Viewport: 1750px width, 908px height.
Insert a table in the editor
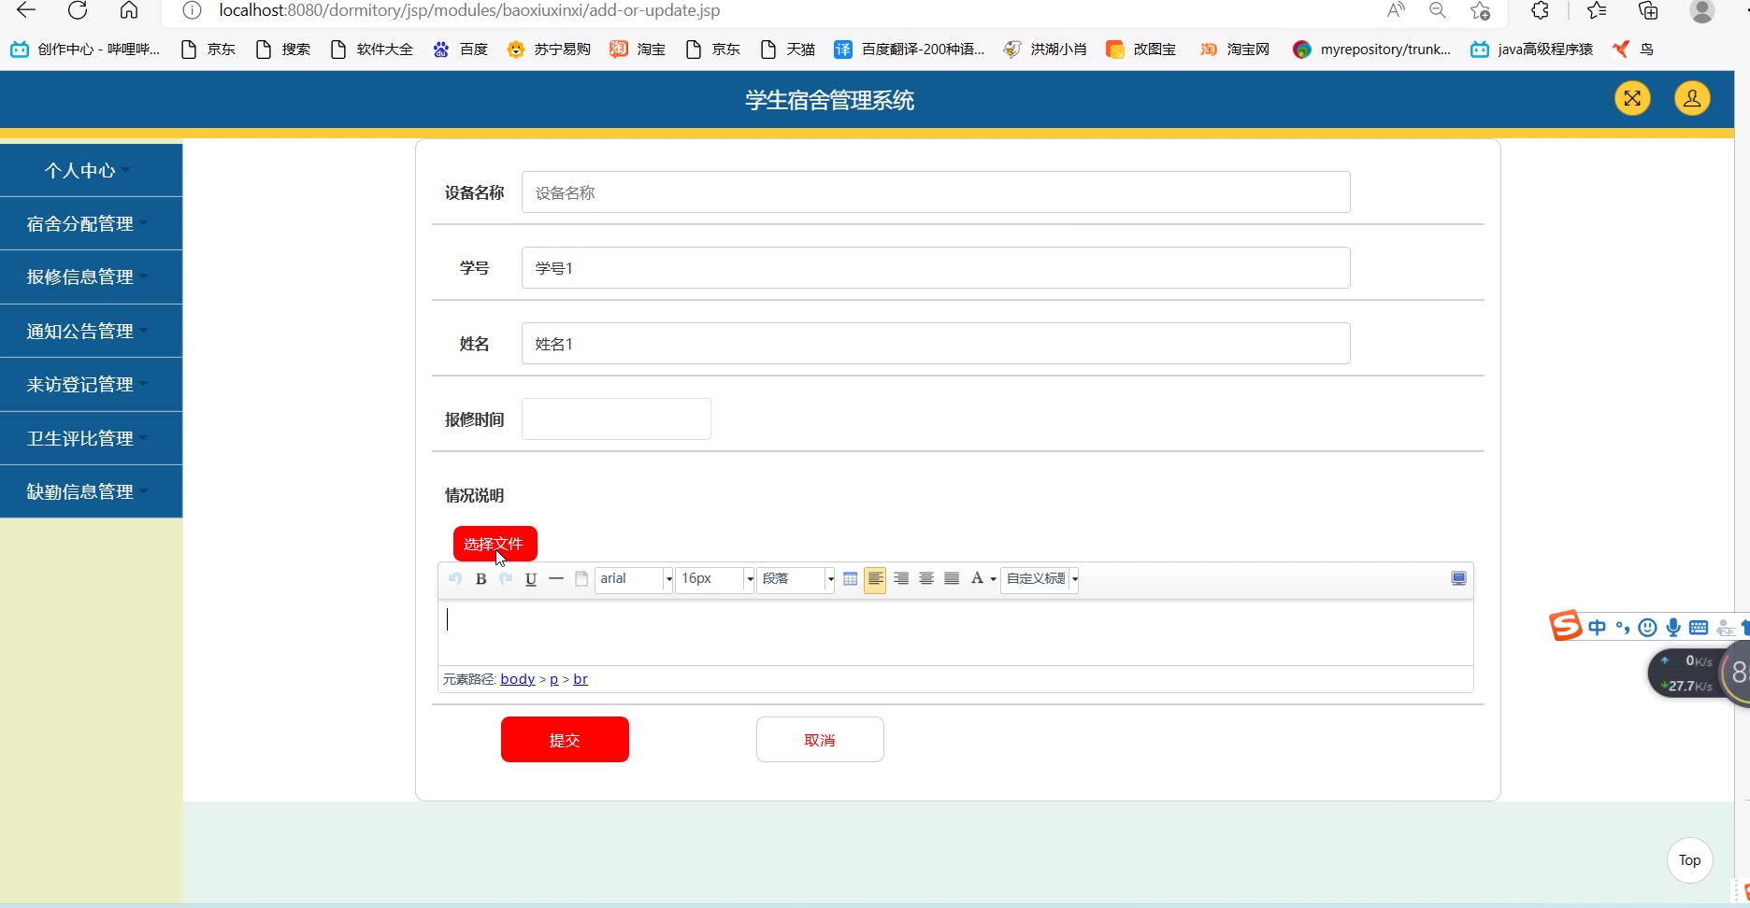click(x=850, y=579)
